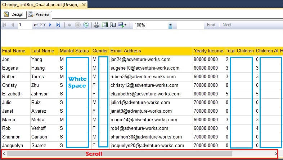Image resolution: width=283 pixels, height=160 pixels.
Task: Click the Total Children column header
Action: (240, 51)
